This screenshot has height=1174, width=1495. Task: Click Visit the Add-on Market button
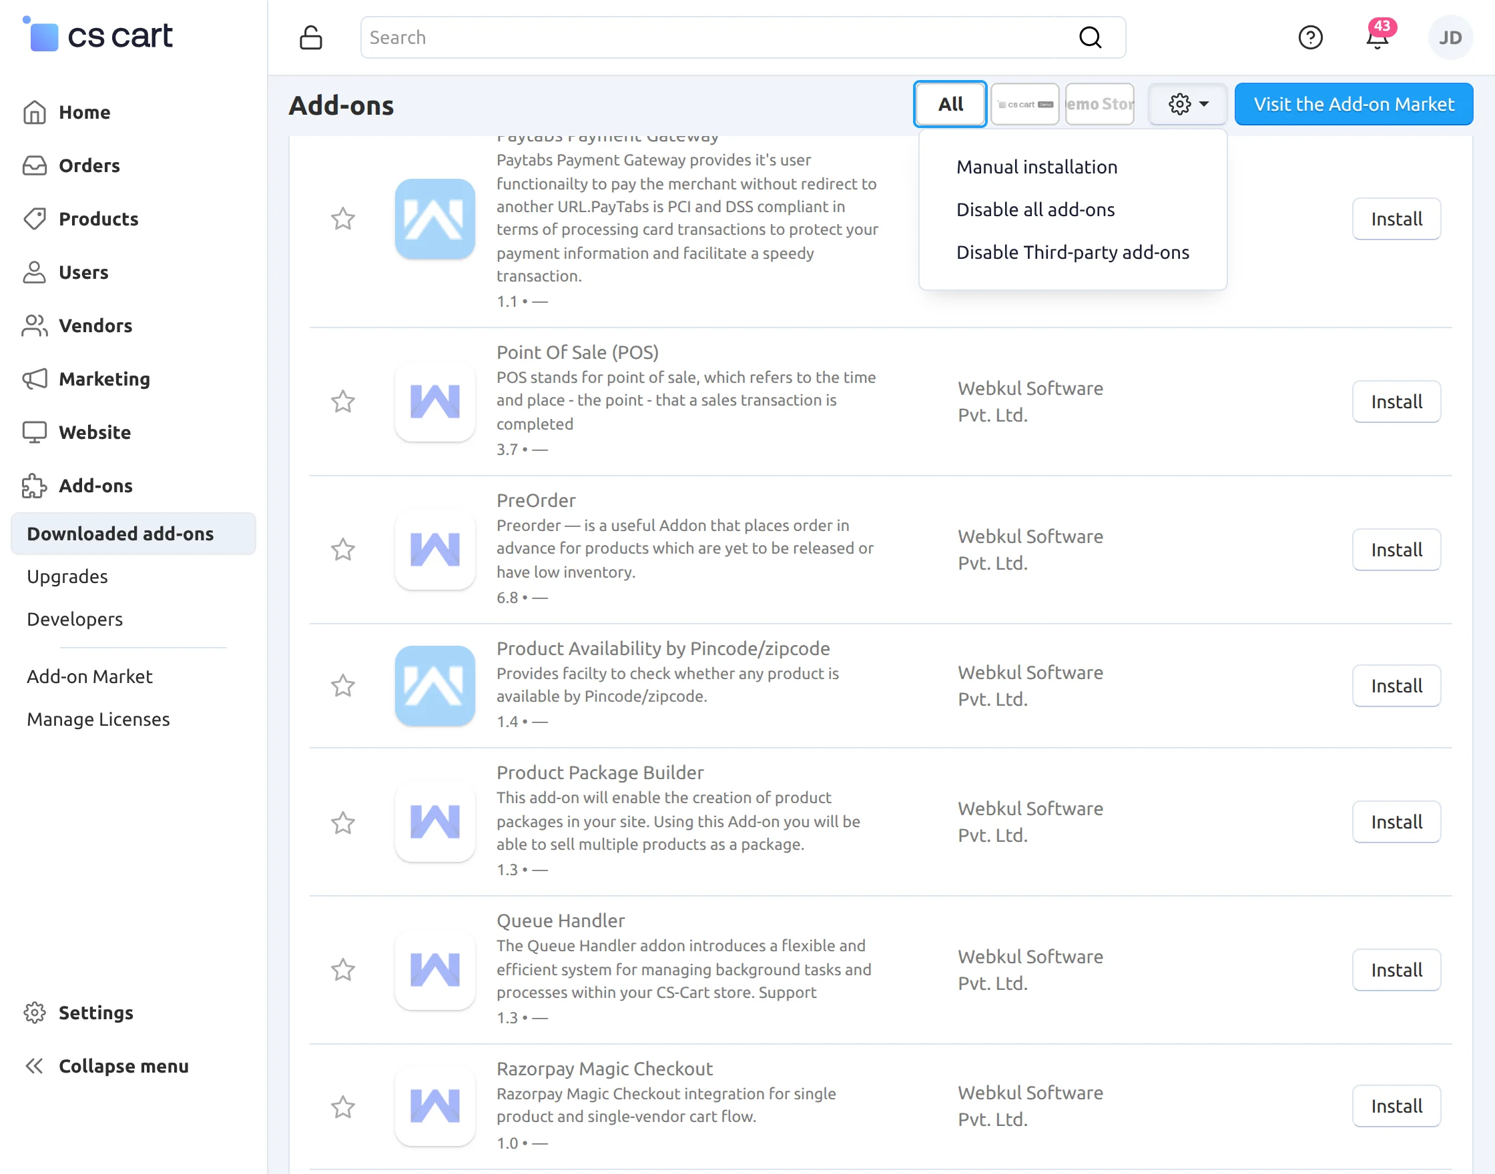point(1354,104)
